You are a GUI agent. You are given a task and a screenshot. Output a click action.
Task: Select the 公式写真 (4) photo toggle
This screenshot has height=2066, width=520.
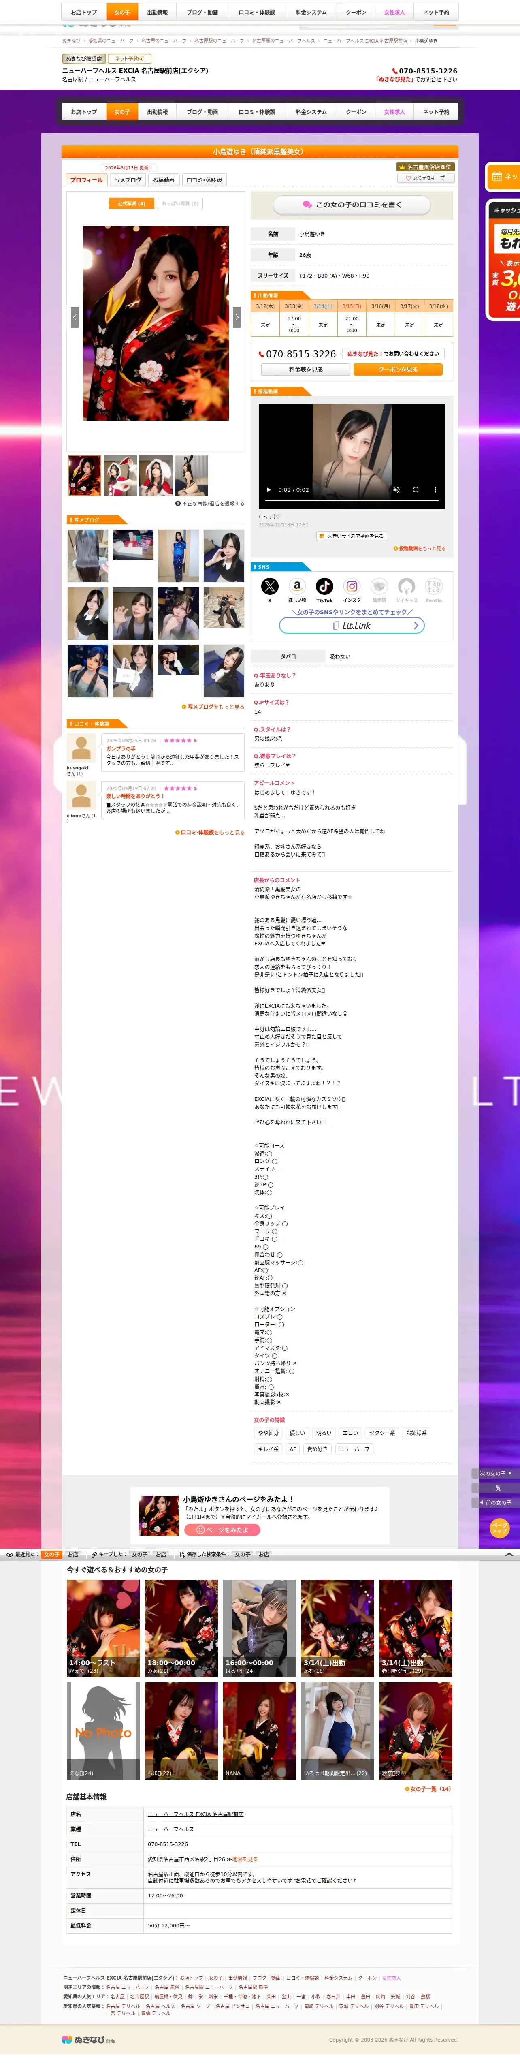tap(131, 204)
